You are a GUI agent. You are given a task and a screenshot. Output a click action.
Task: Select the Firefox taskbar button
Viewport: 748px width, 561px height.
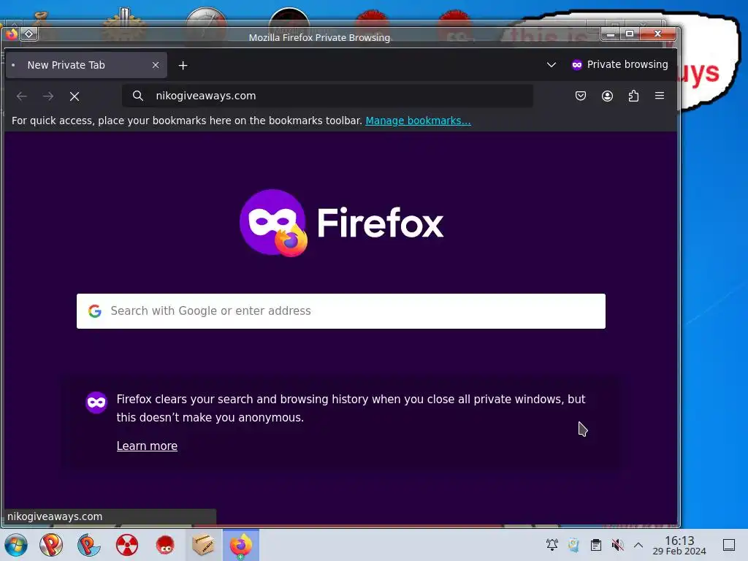click(241, 545)
